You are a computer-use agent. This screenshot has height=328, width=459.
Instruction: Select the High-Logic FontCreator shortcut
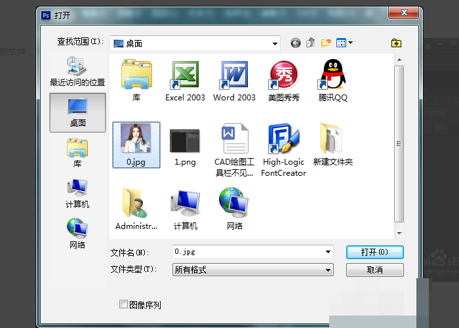(x=283, y=150)
